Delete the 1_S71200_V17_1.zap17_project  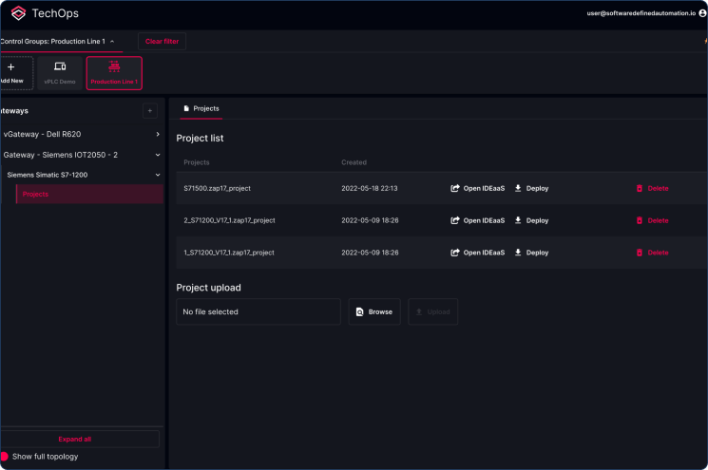coord(652,253)
